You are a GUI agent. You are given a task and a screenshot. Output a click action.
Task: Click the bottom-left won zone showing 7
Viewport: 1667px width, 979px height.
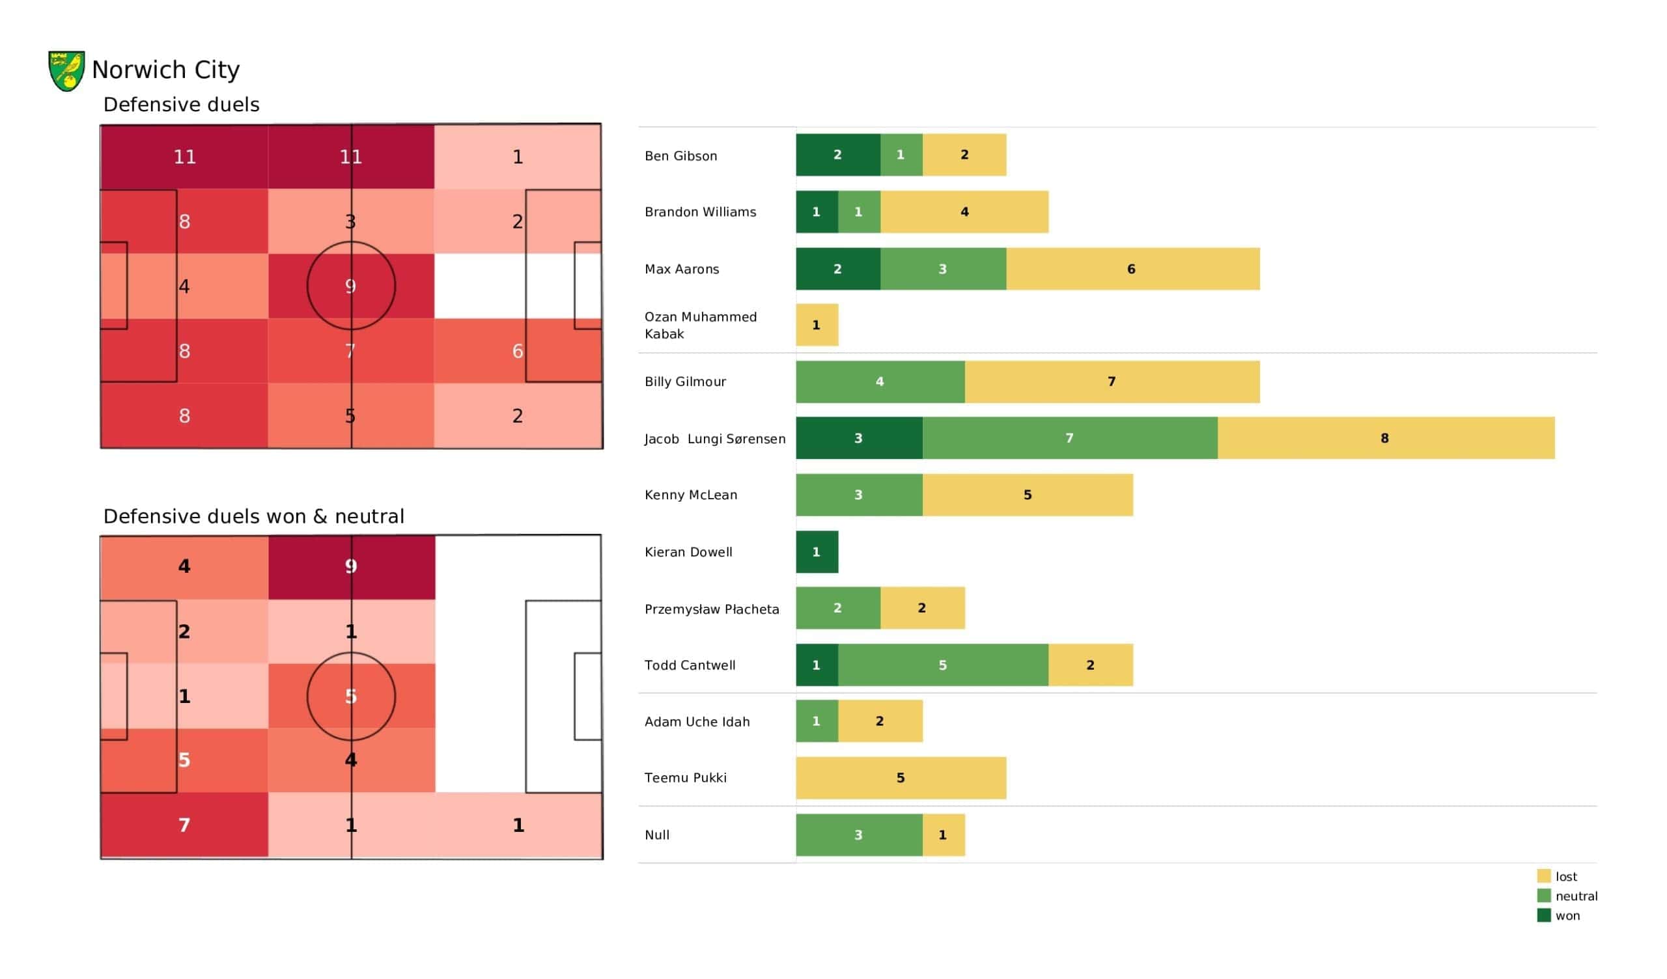click(x=184, y=825)
